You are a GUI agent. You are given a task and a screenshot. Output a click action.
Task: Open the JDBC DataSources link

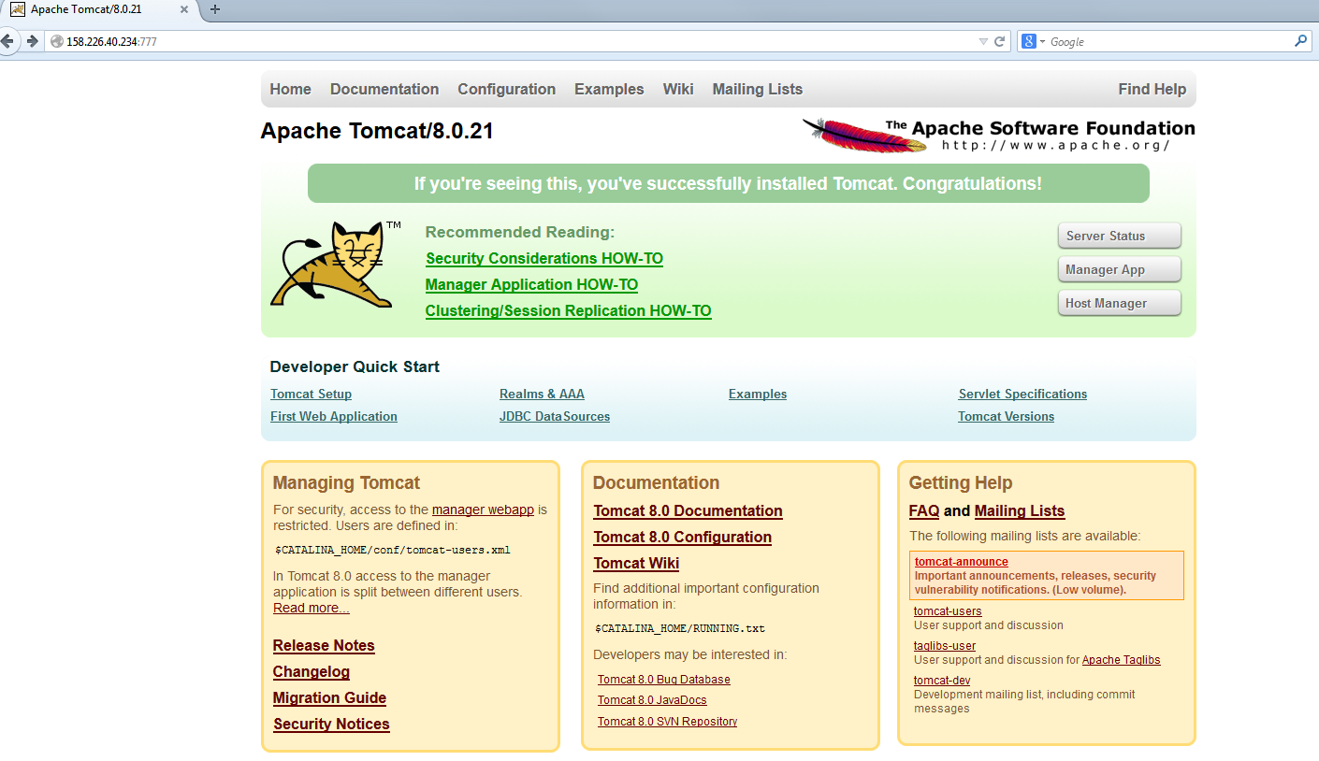pos(555,417)
